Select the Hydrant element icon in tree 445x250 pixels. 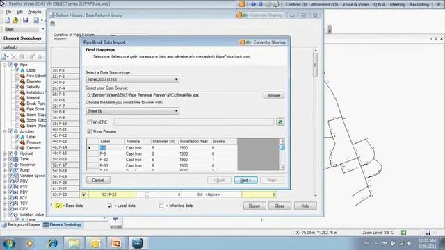tap(16, 153)
